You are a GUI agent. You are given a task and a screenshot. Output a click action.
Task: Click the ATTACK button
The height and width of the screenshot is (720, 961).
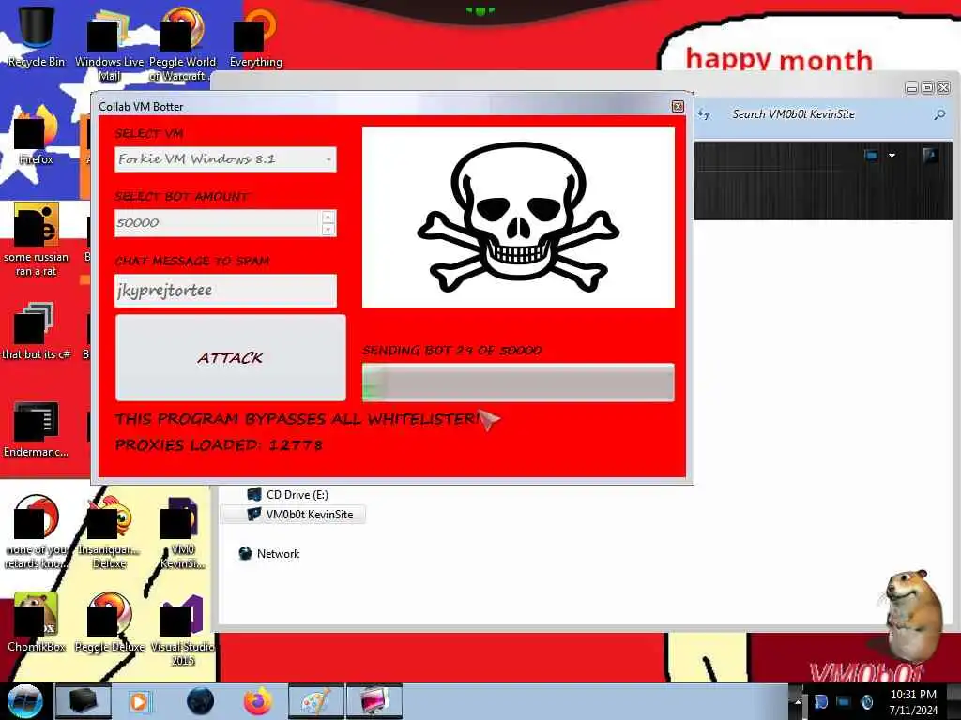pos(231,357)
